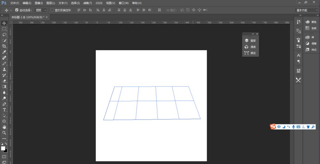Toggle Quick Mask mode button
320x164 pixels.
(x=4, y=157)
